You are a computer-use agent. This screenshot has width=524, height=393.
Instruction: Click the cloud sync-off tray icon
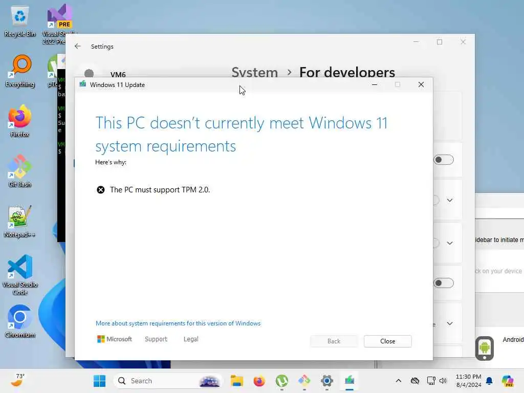pos(414,381)
